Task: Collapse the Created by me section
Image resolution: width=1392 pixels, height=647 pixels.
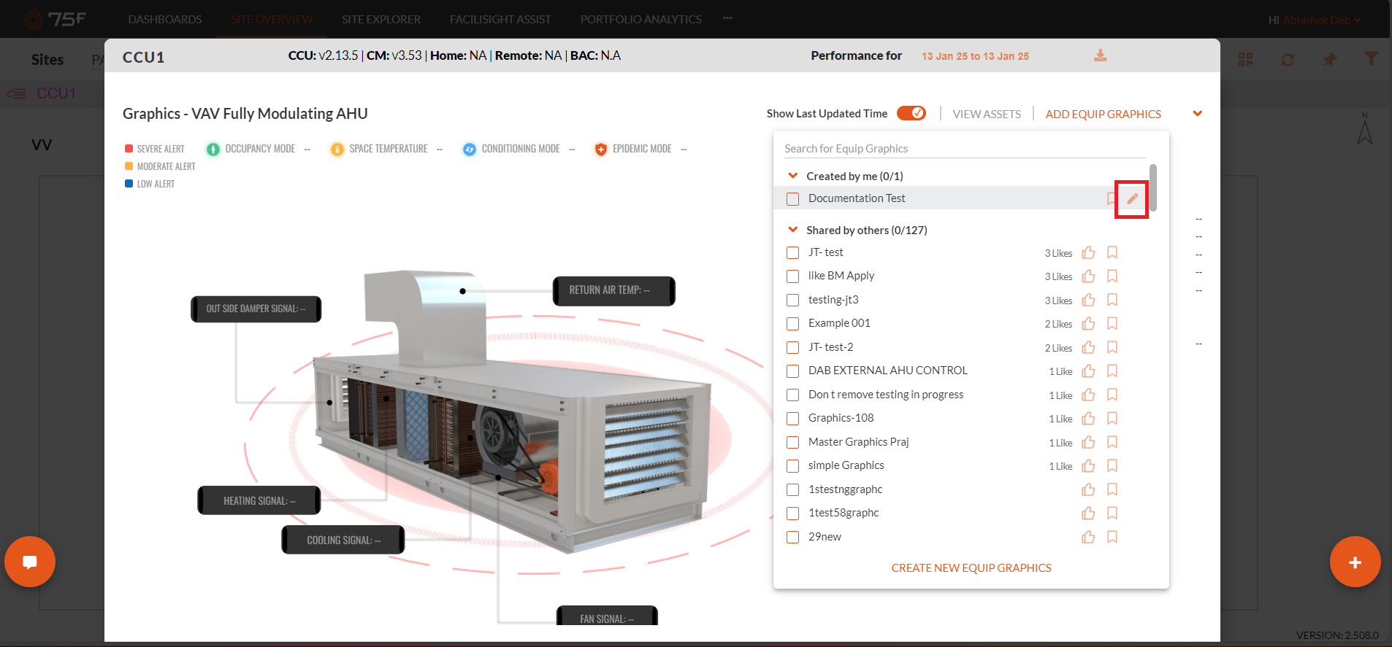Action: [793, 176]
